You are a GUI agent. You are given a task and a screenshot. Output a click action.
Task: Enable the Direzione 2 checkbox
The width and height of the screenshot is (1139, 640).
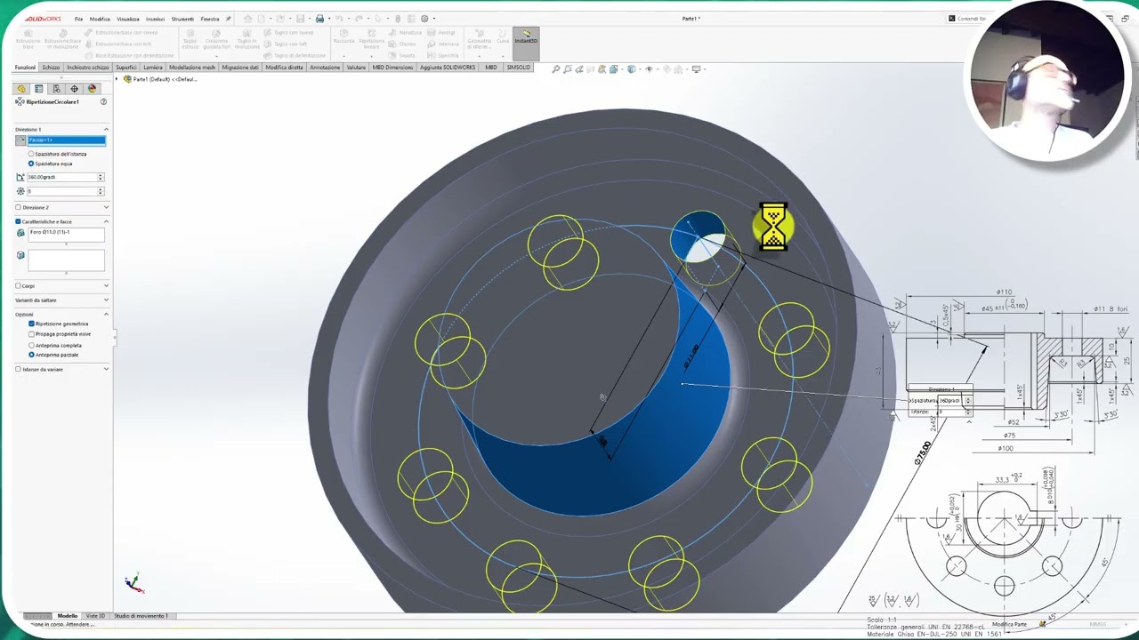coord(18,207)
